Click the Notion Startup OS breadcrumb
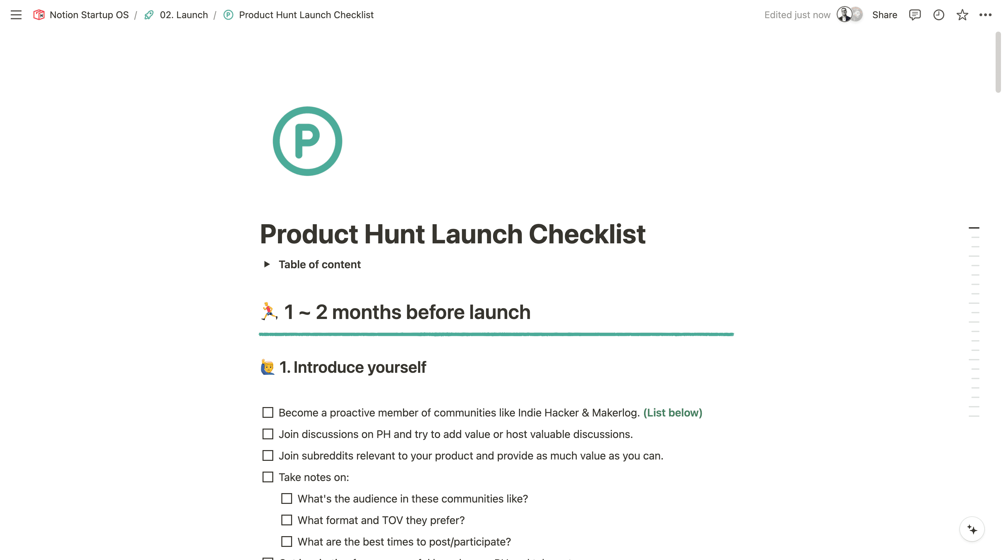 tap(89, 14)
